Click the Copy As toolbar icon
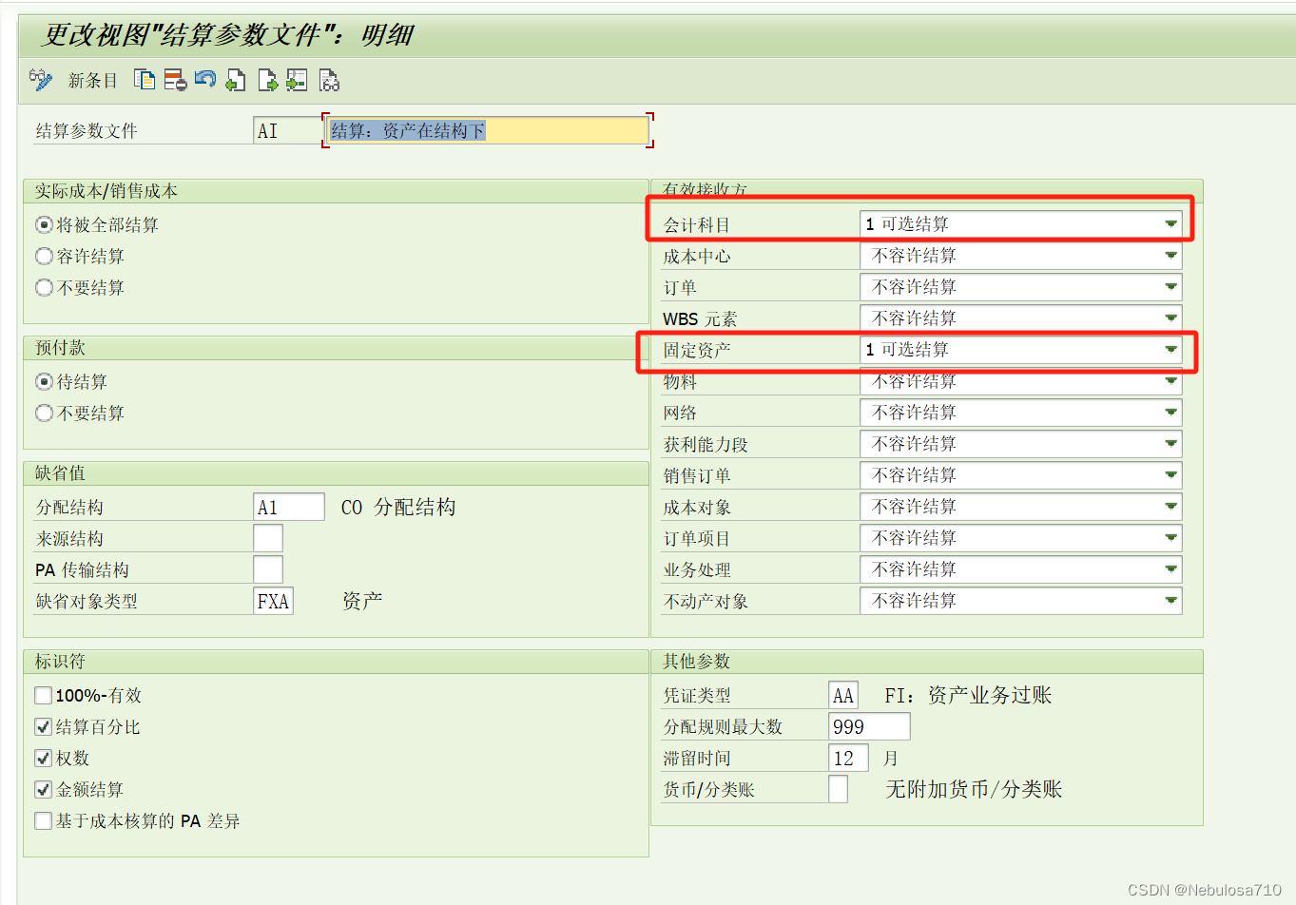 click(x=145, y=80)
